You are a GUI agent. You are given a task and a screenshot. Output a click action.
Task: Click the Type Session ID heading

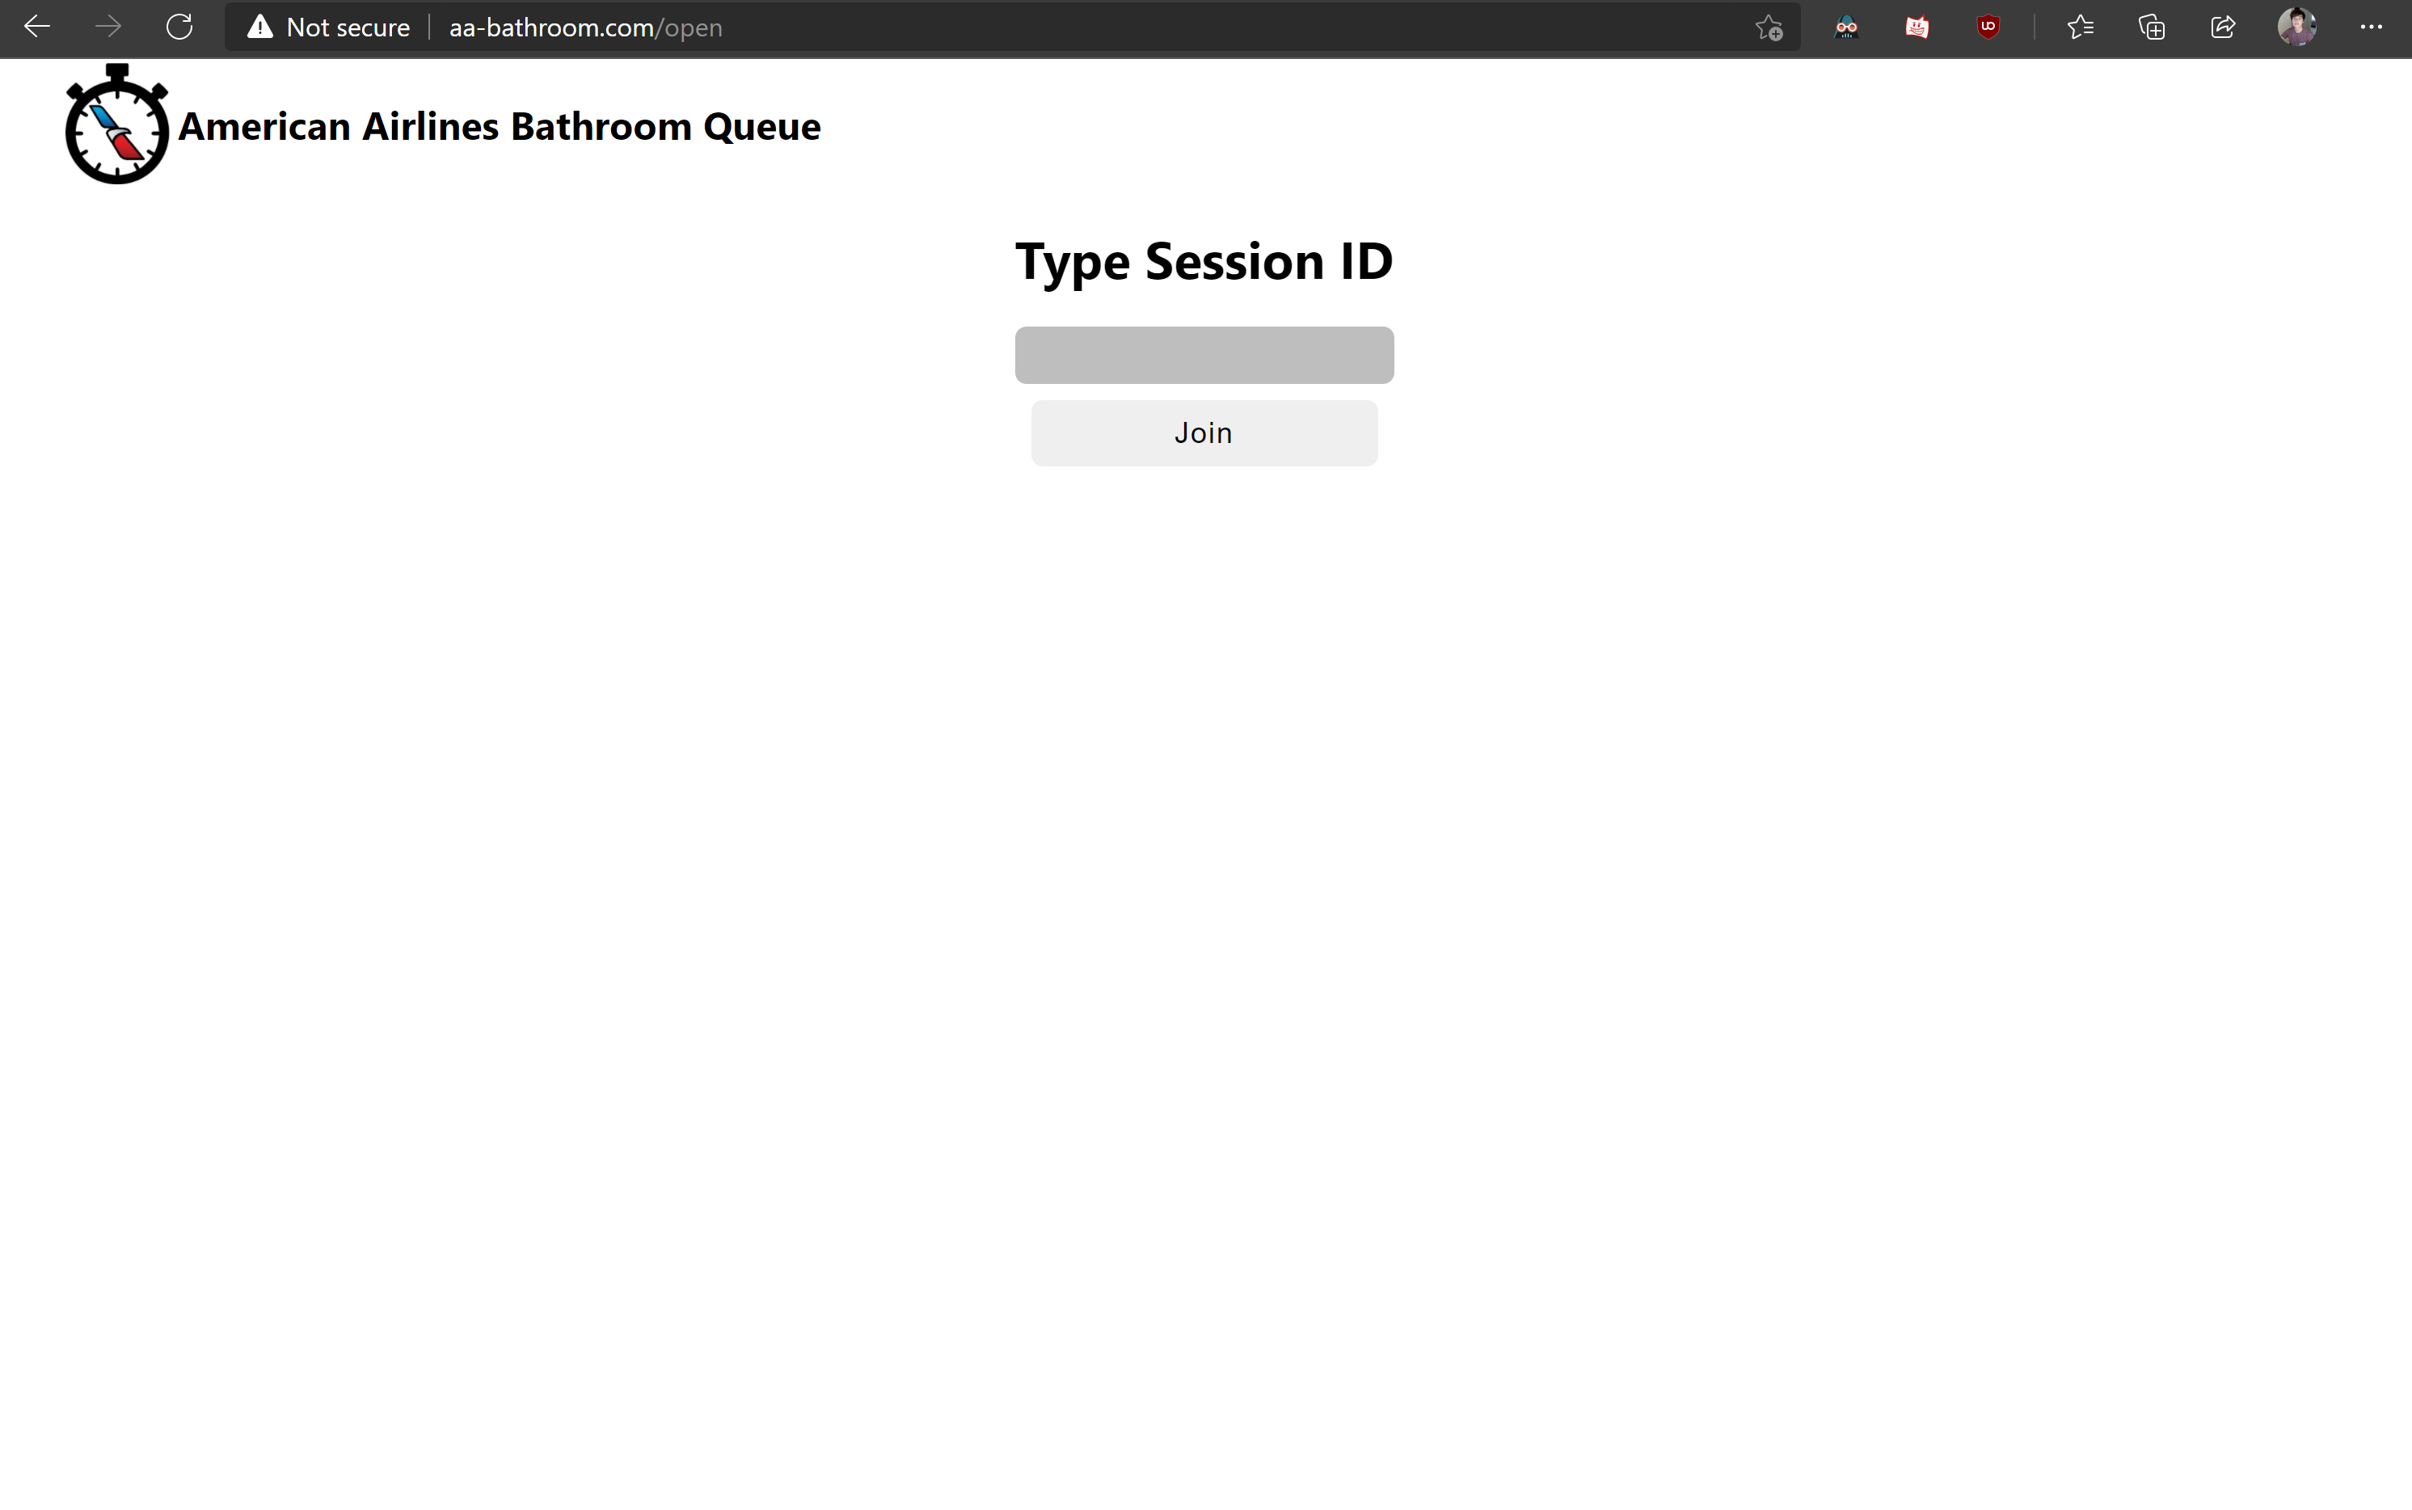[x=1204, y=262]
